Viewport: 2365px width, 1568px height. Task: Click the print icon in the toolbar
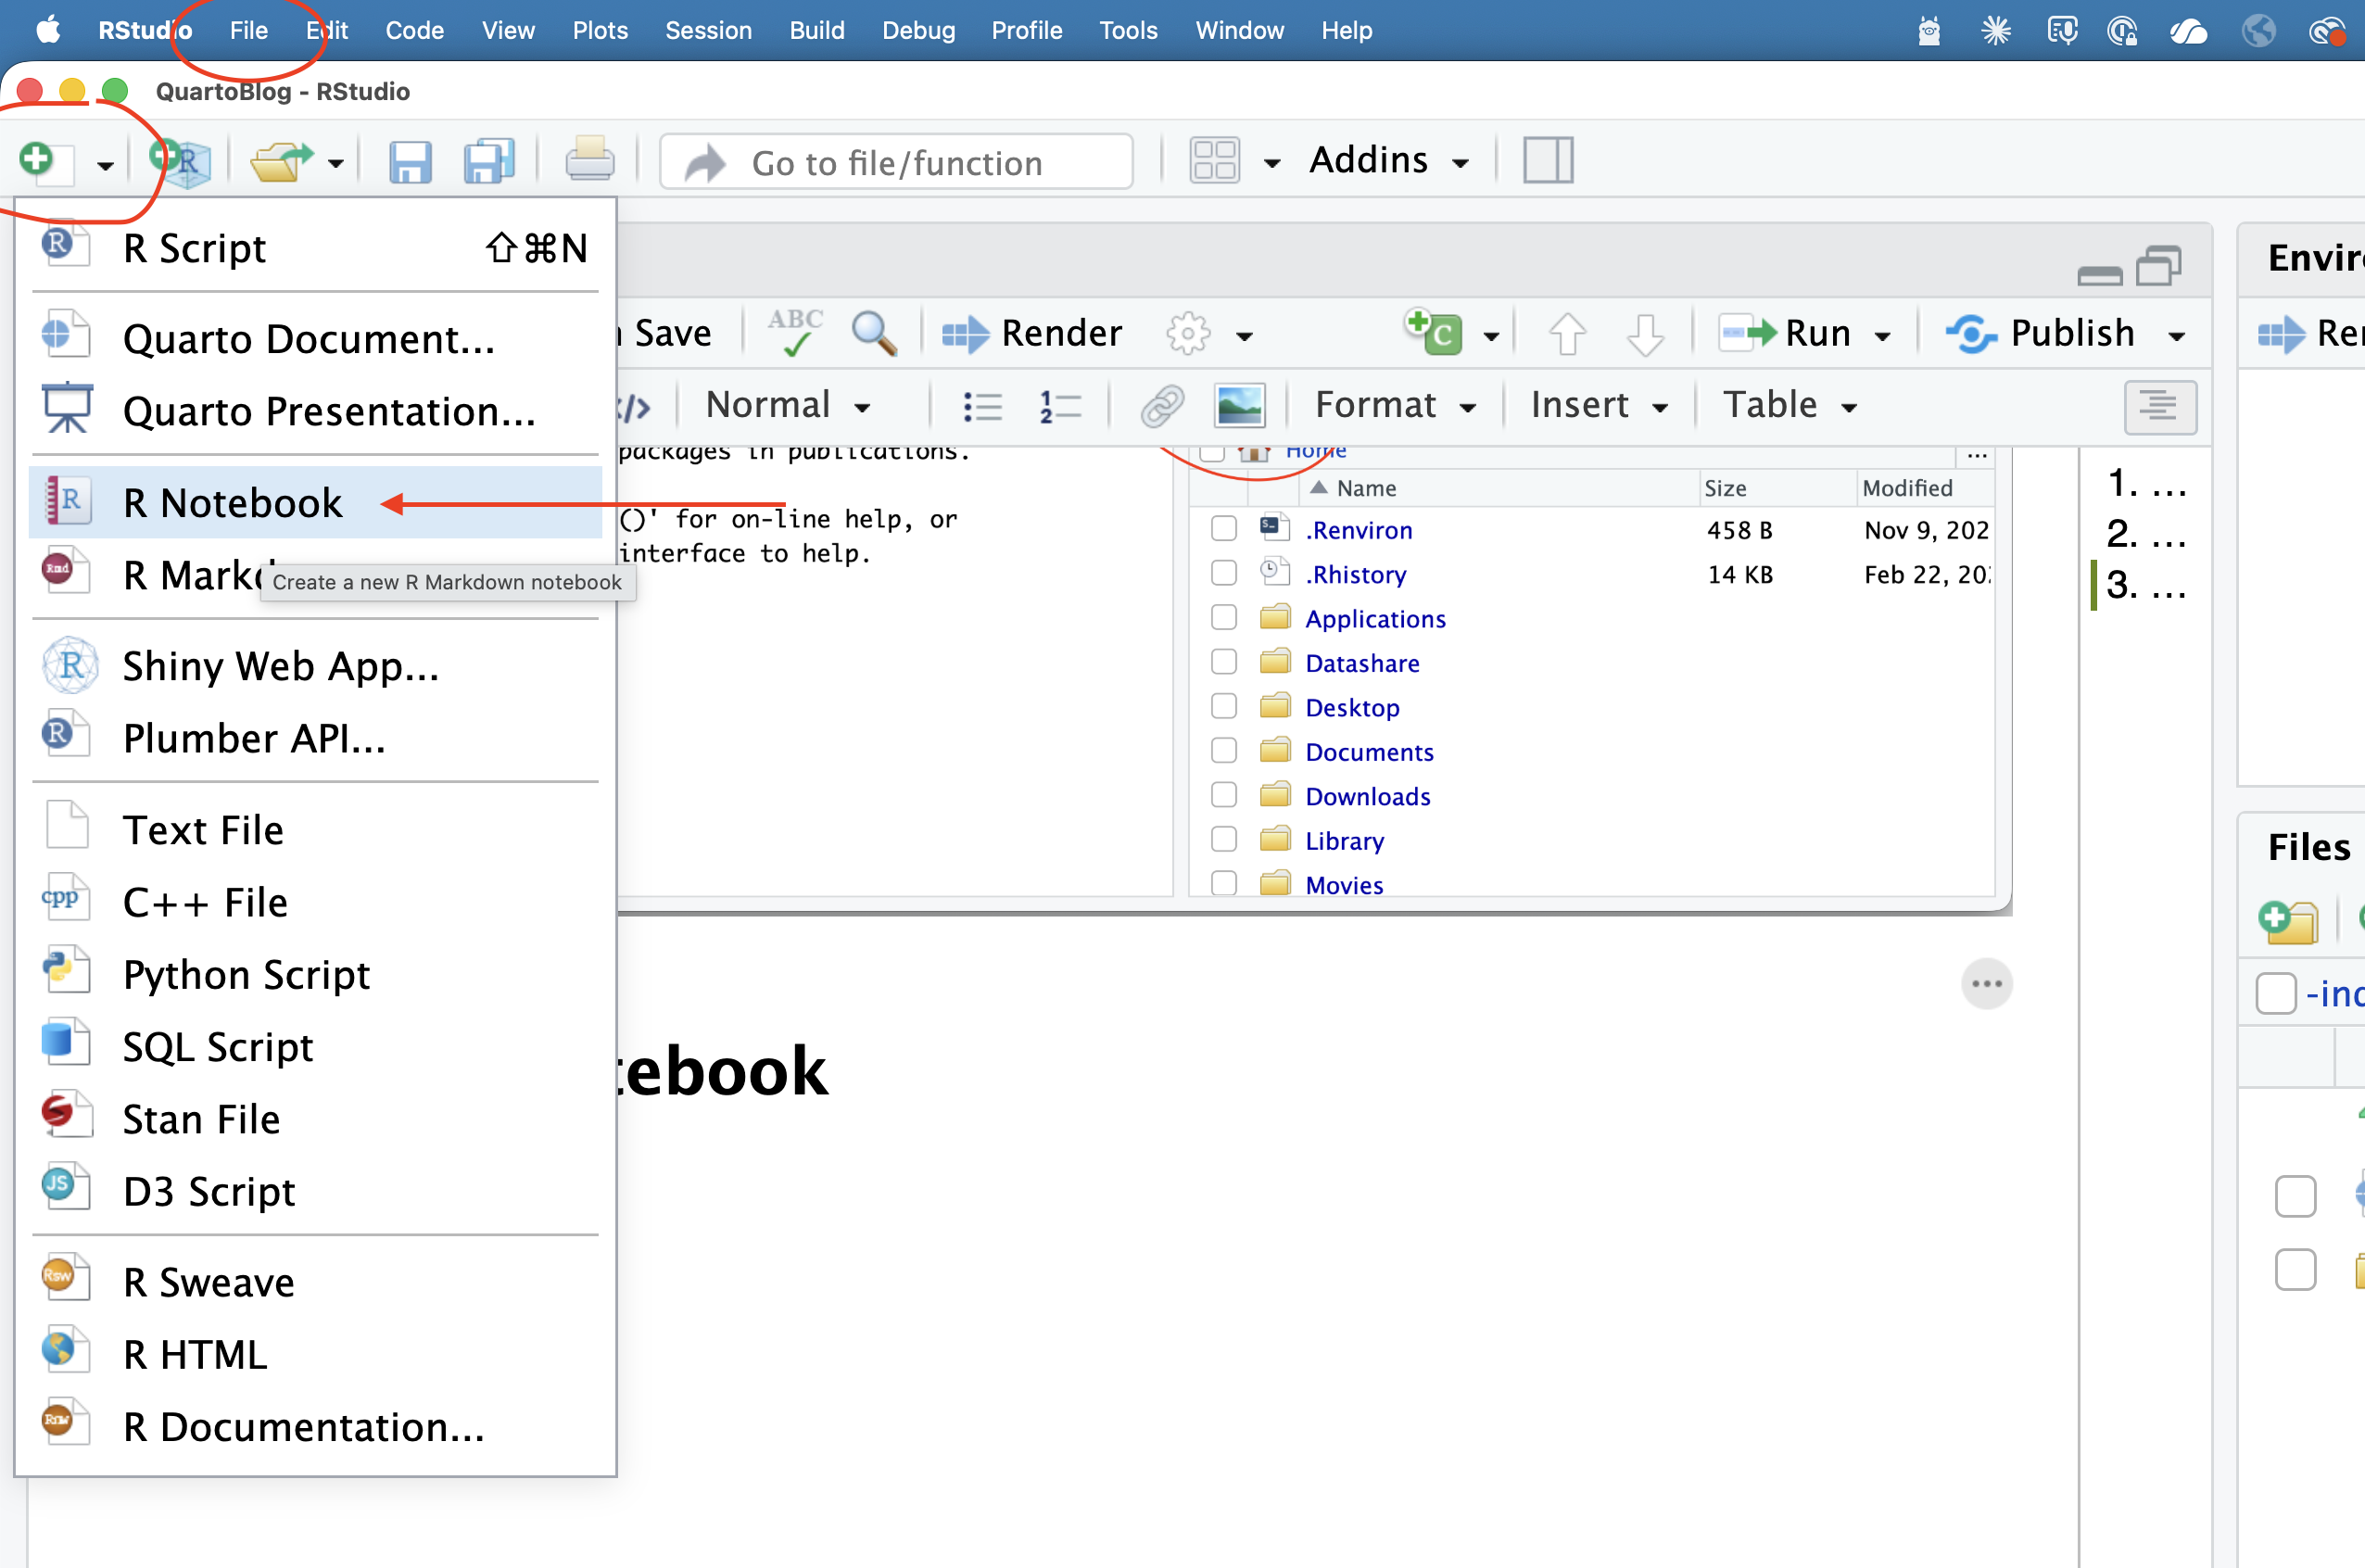(590, 160)
